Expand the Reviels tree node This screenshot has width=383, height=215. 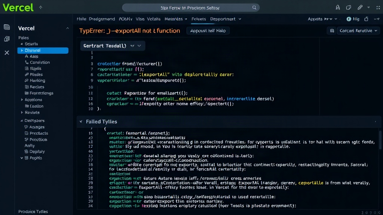[x=22, y=112]
